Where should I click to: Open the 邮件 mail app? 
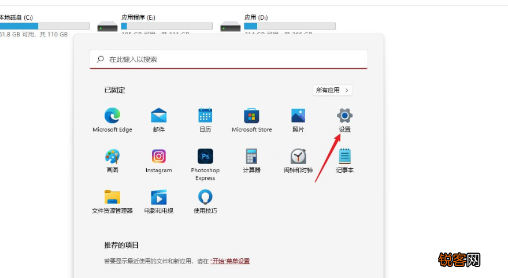(159, 120)
